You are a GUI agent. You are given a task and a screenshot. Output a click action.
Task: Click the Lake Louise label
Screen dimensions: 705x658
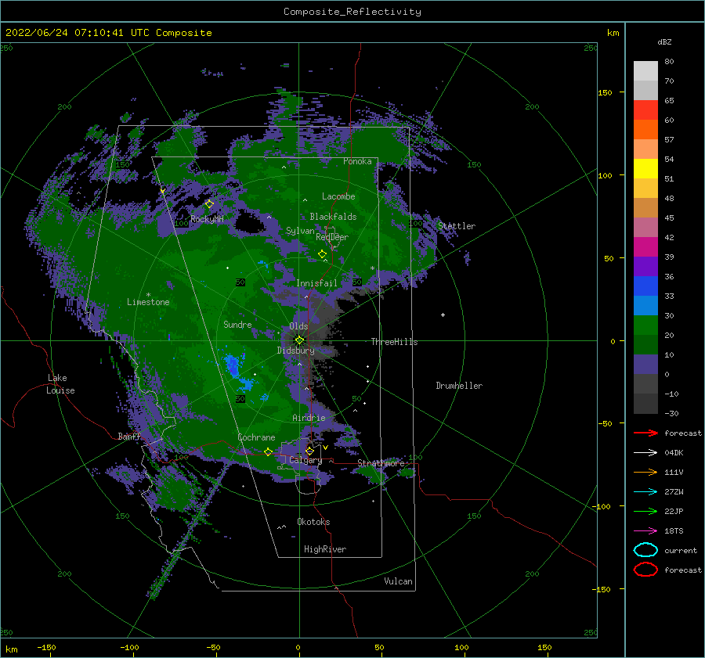click(x=60, y=384)
